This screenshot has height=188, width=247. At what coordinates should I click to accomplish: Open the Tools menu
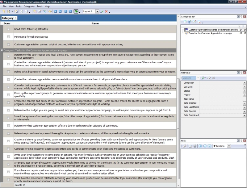pos(40,6)
